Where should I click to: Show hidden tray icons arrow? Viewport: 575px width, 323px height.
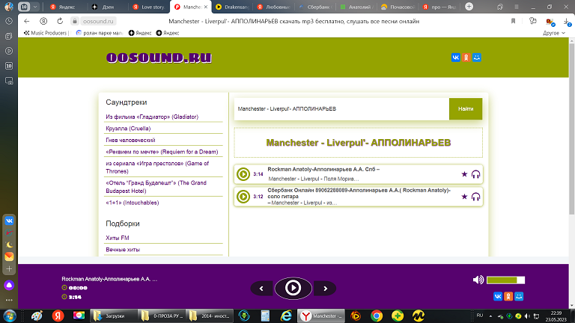[x=490, y=316]
